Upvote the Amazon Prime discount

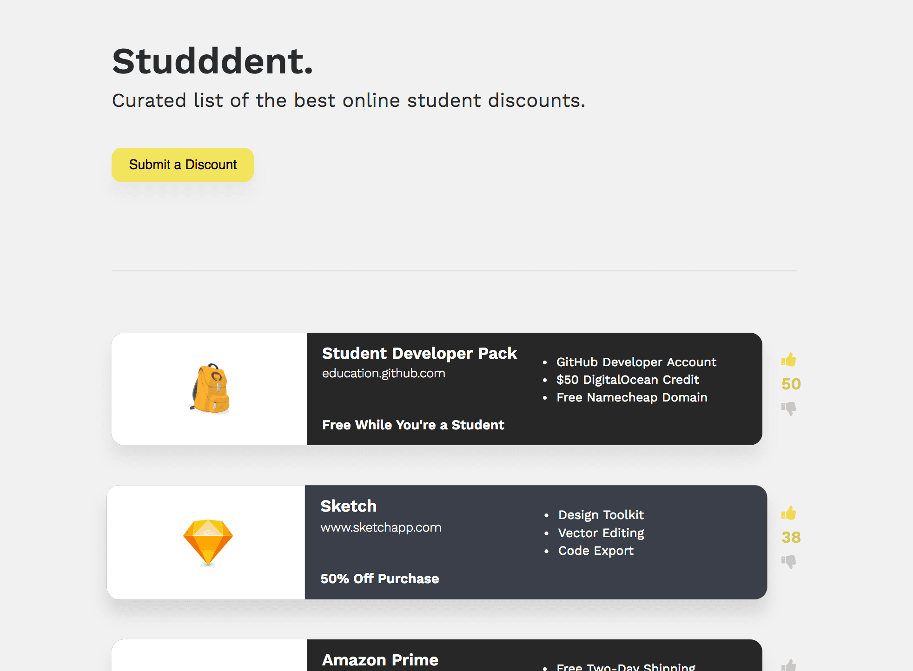pos(789,665)
